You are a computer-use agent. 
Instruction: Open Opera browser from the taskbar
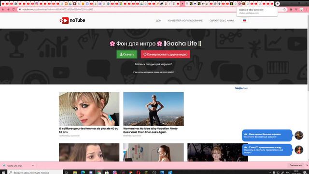click(139, 172)
